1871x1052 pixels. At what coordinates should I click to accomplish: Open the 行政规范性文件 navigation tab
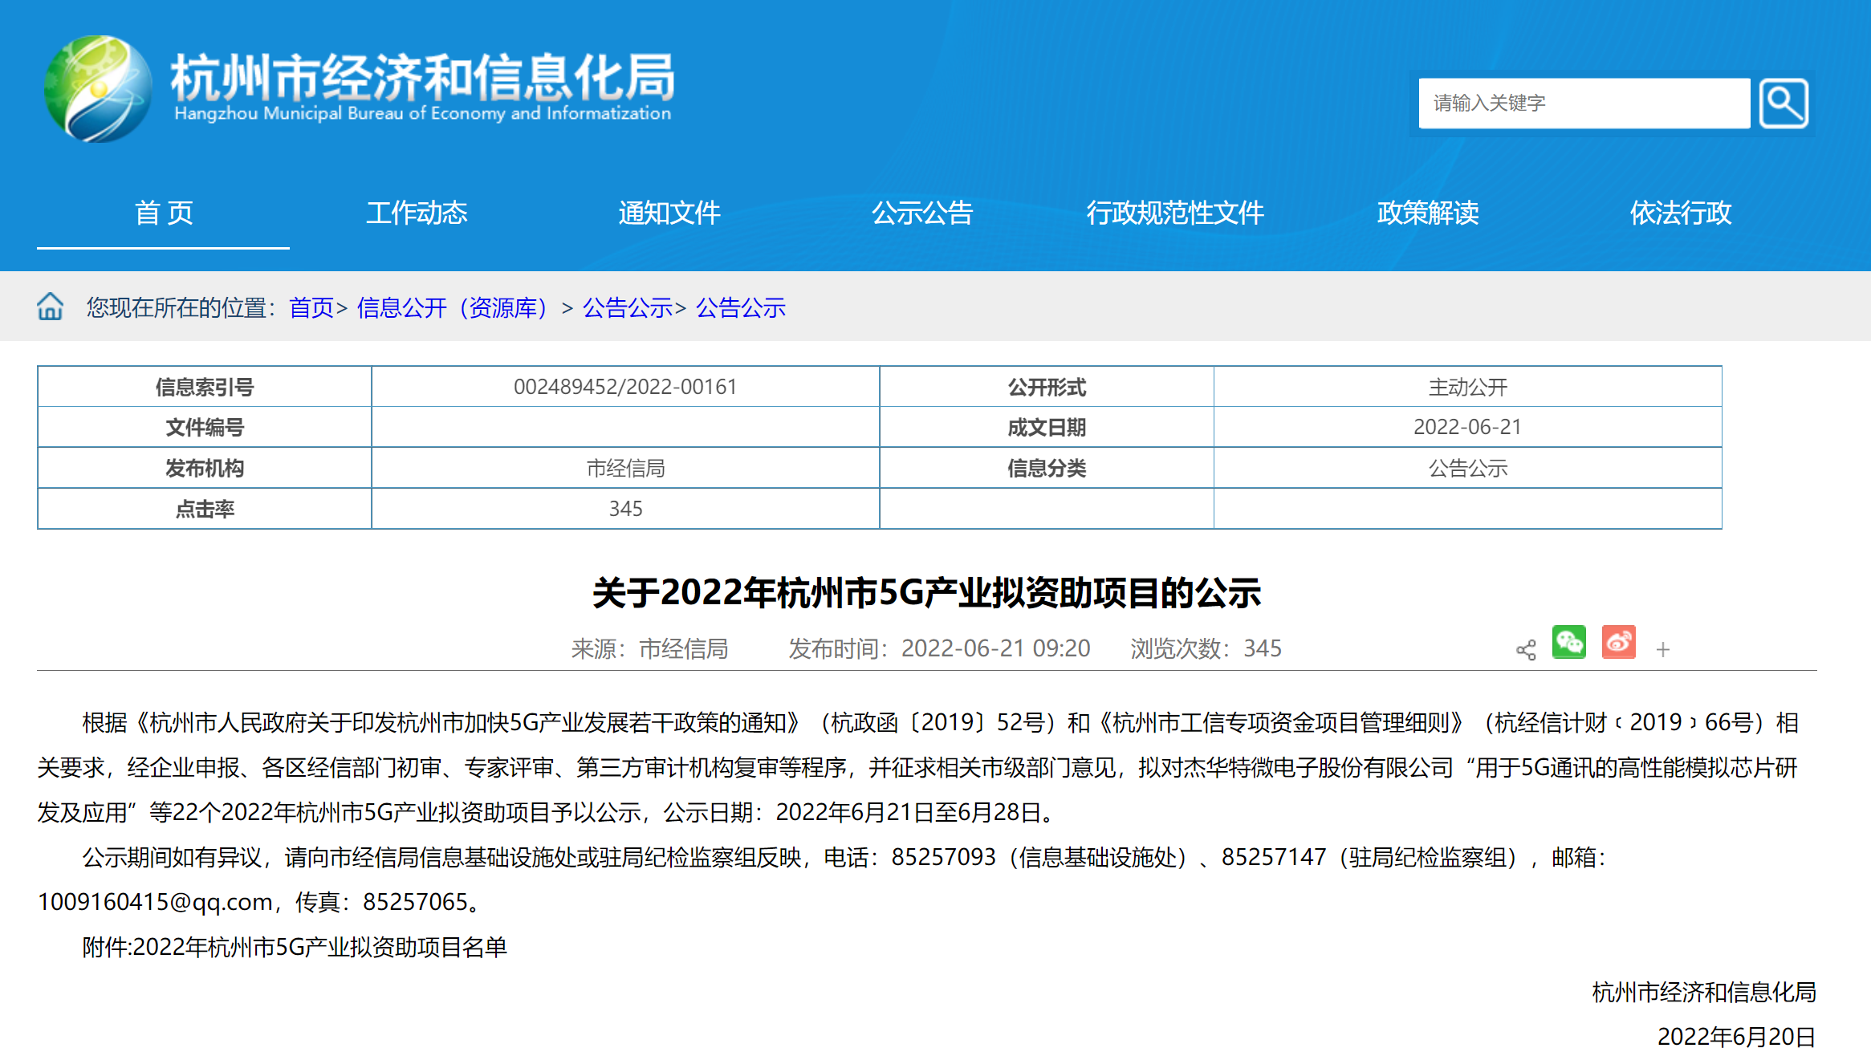(1175, 213)
